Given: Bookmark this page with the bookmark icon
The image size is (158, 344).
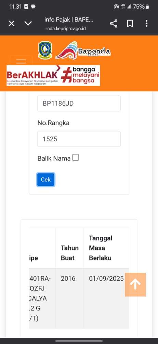Looking at the screenshot, I should click(130, 23).
